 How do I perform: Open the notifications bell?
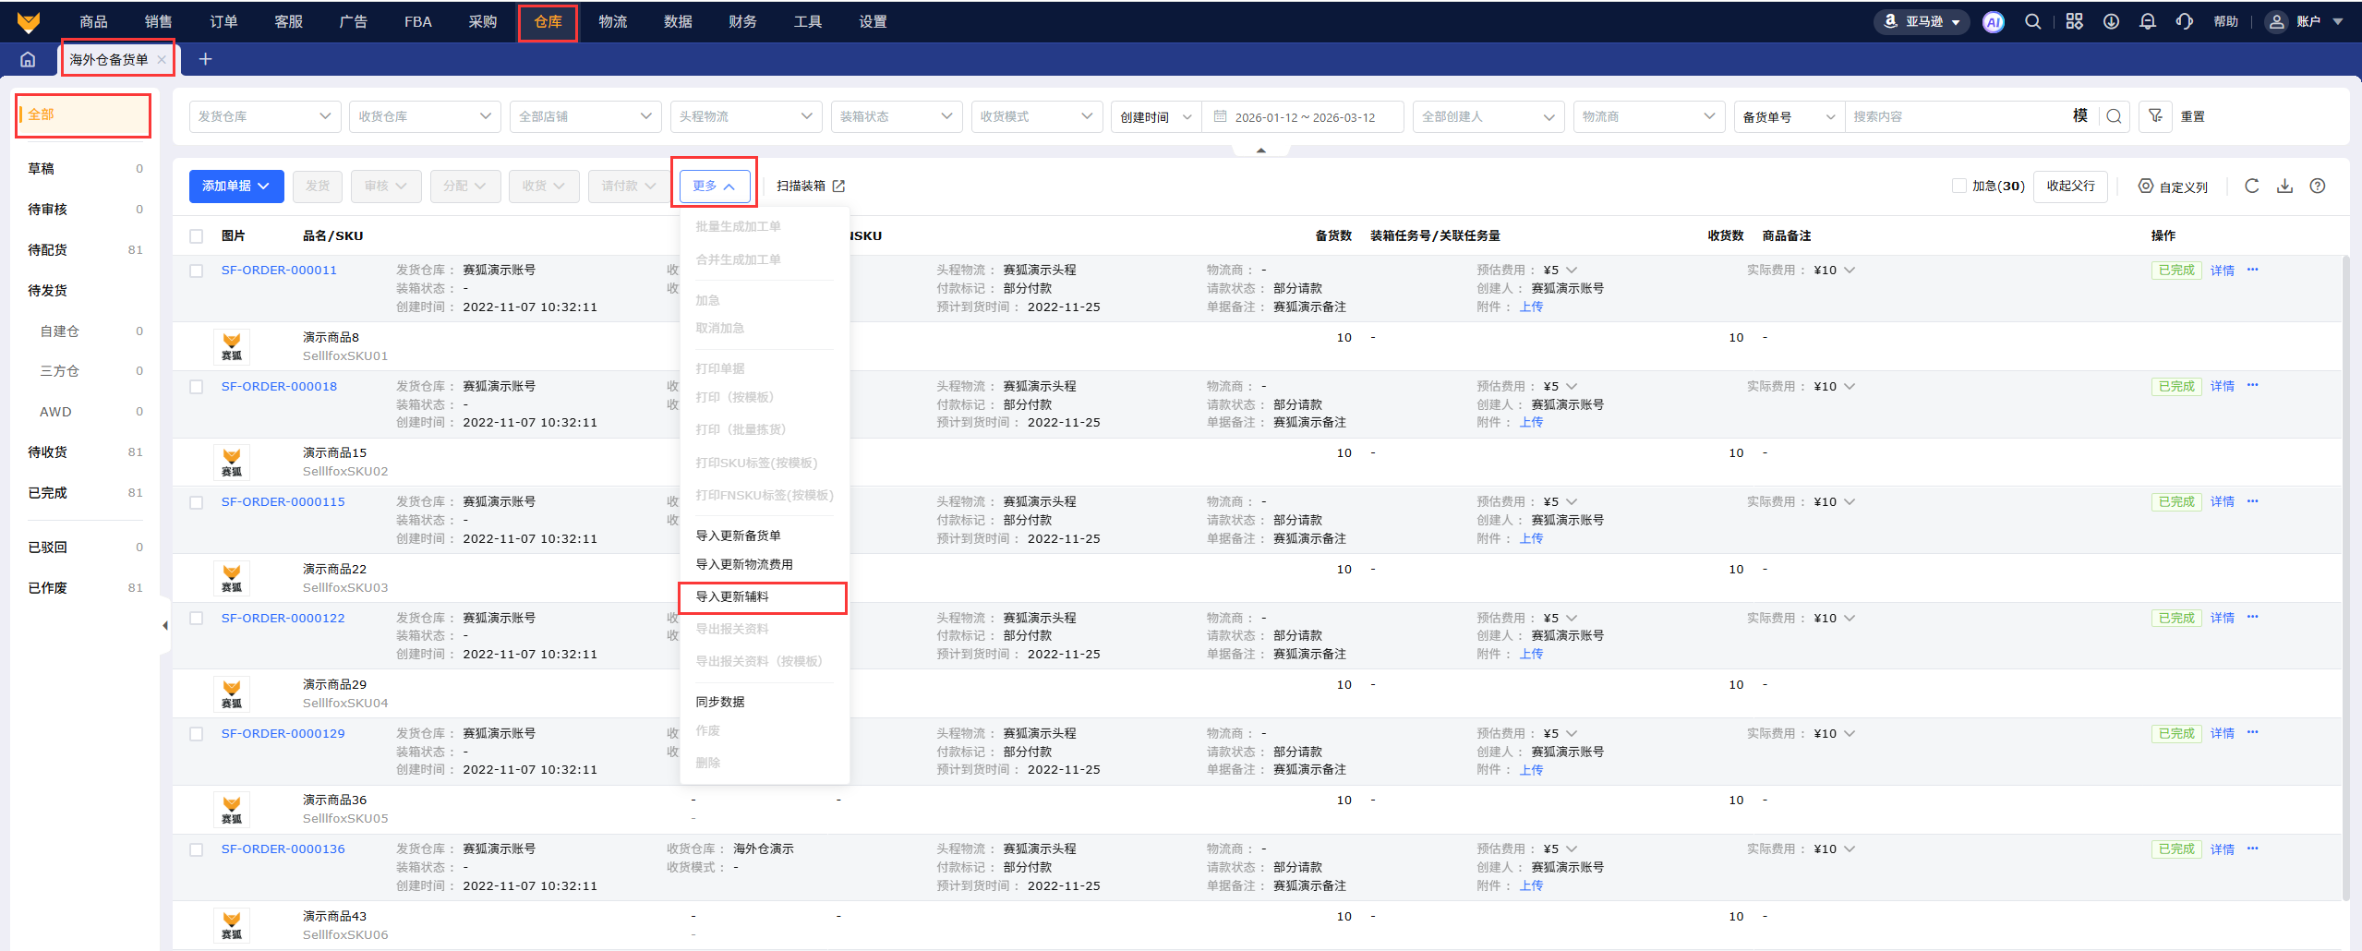point(2148,21)
